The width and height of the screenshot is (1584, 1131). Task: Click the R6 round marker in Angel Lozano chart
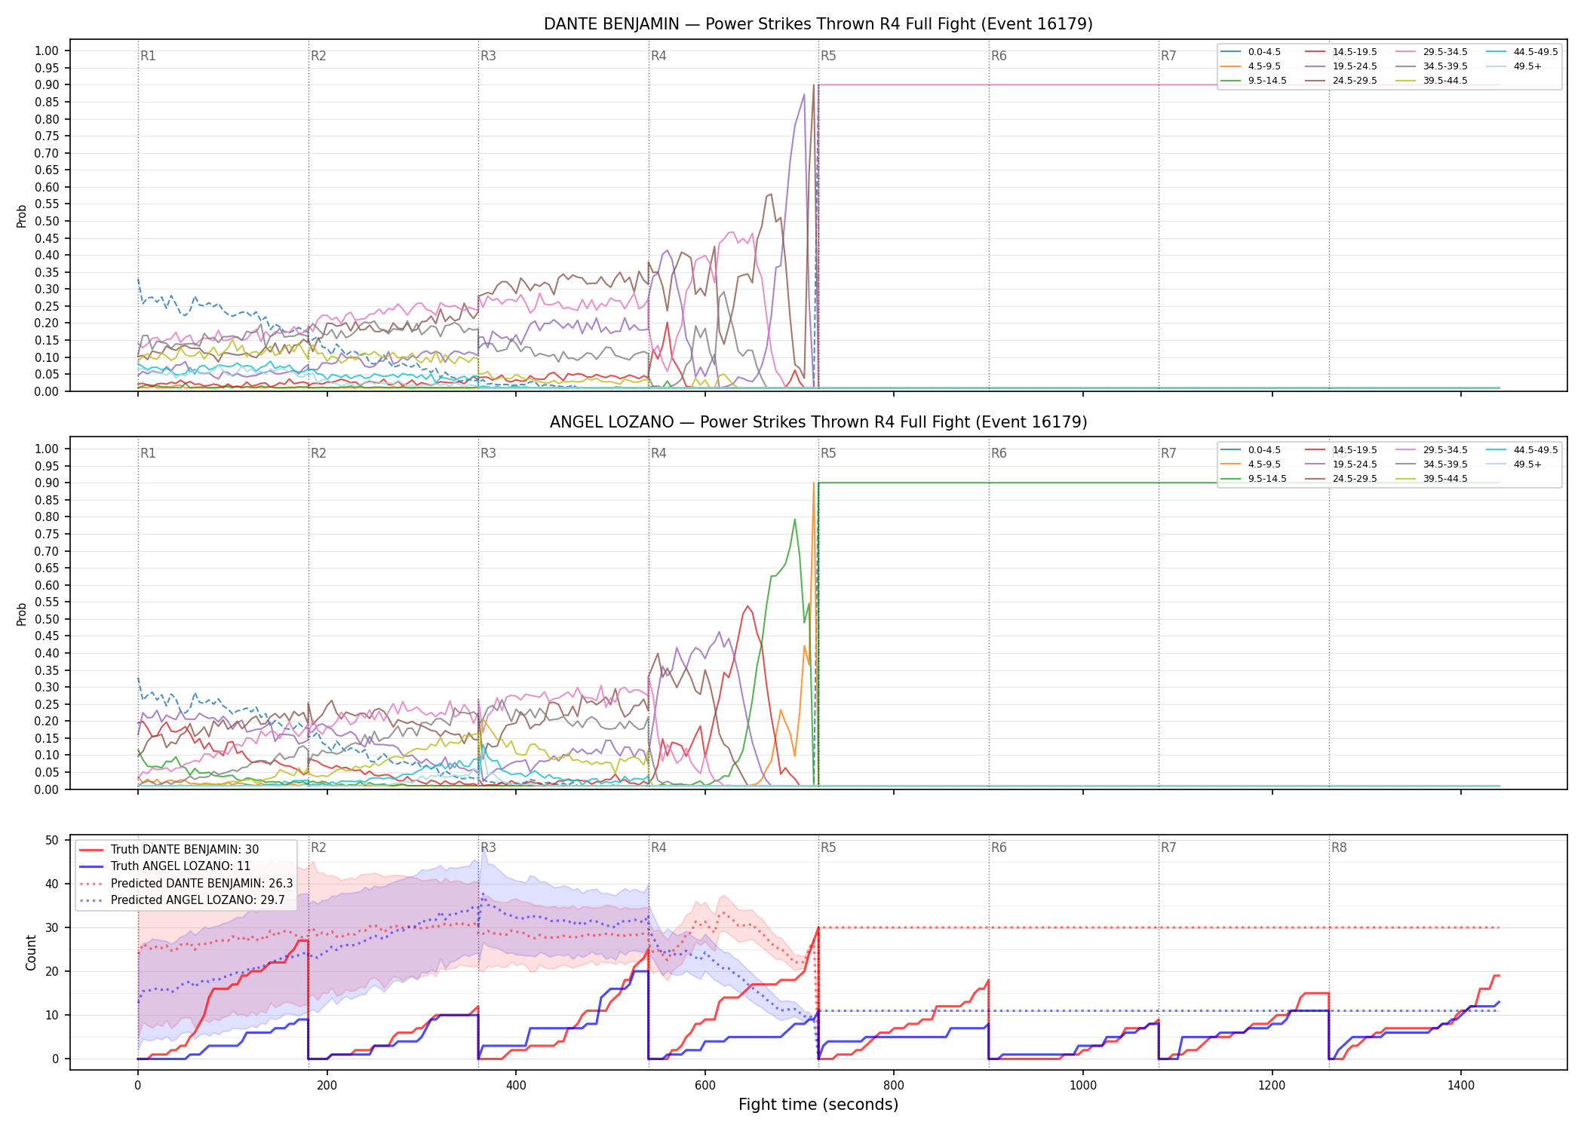click(x=999, y=453)
